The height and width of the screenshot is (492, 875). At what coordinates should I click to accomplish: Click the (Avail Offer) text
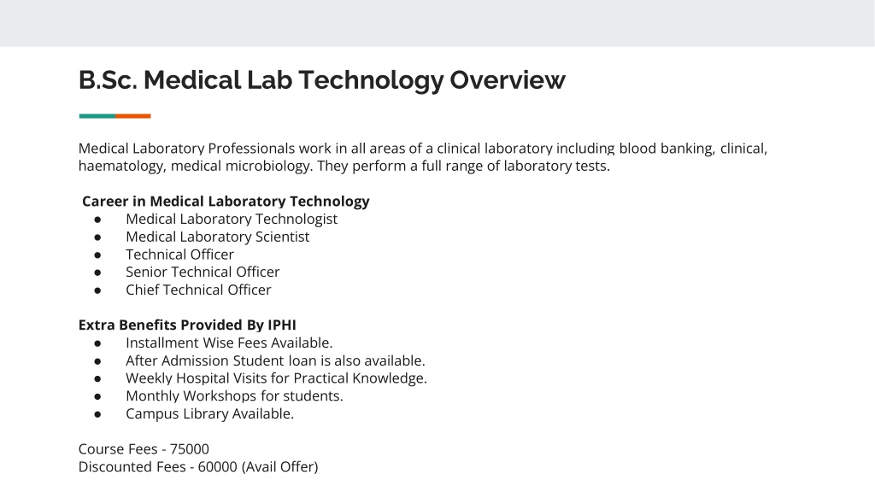[279, 467]
